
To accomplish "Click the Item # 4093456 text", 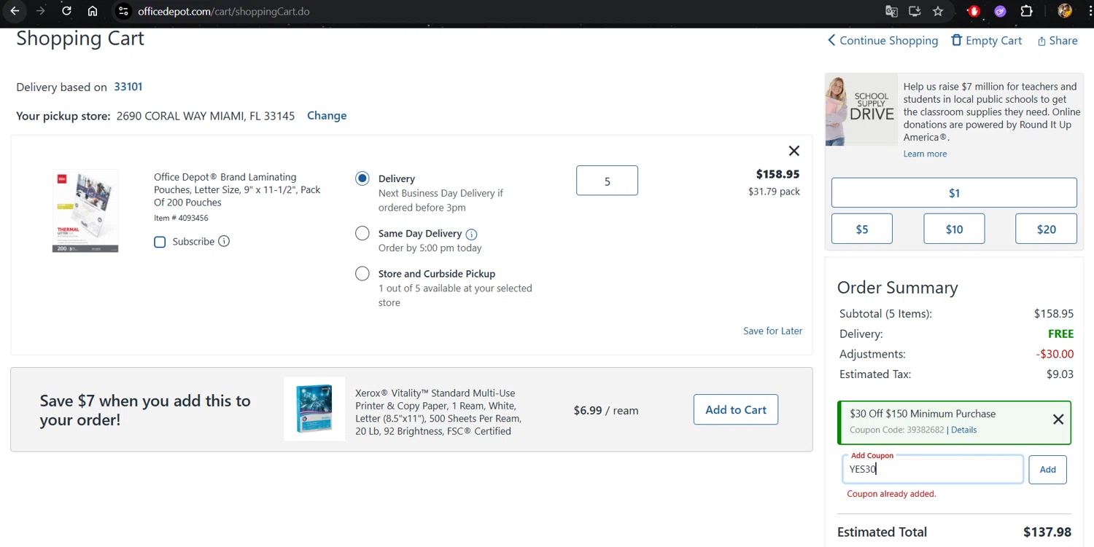I will point(181,218).
